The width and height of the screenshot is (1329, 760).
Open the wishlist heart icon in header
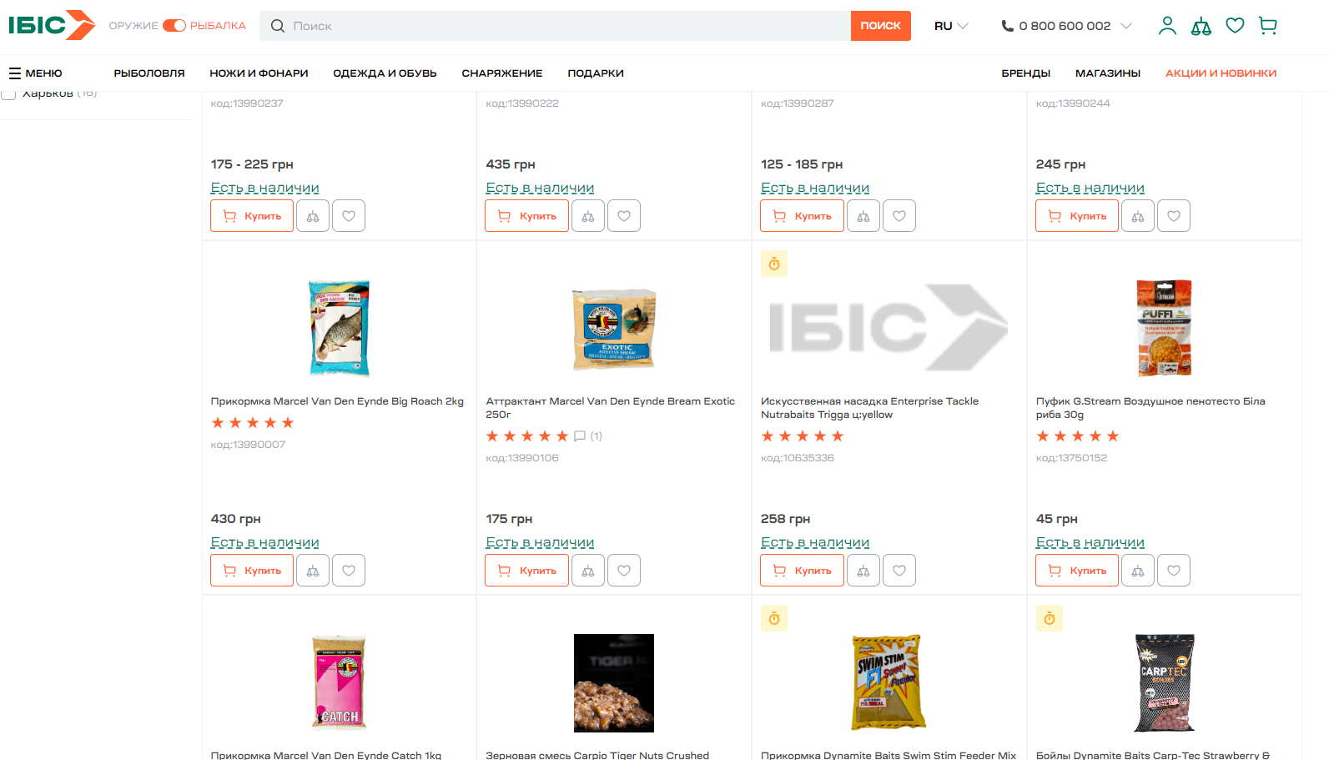coord(1235,26)
